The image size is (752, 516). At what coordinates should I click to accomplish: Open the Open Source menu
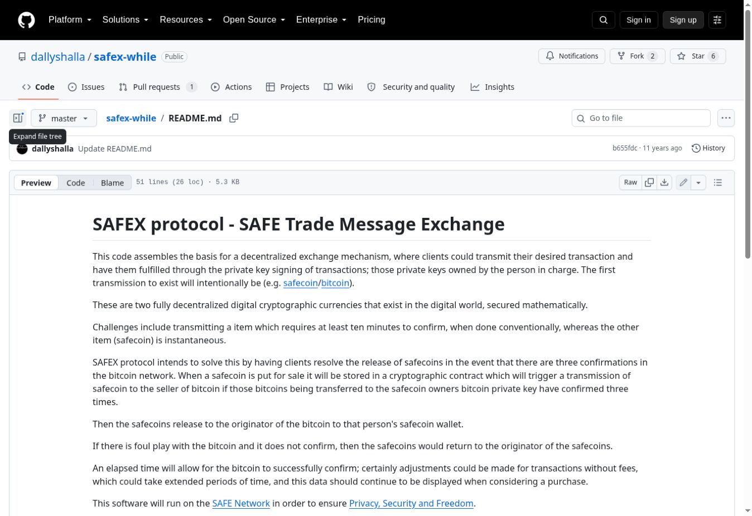254,20
